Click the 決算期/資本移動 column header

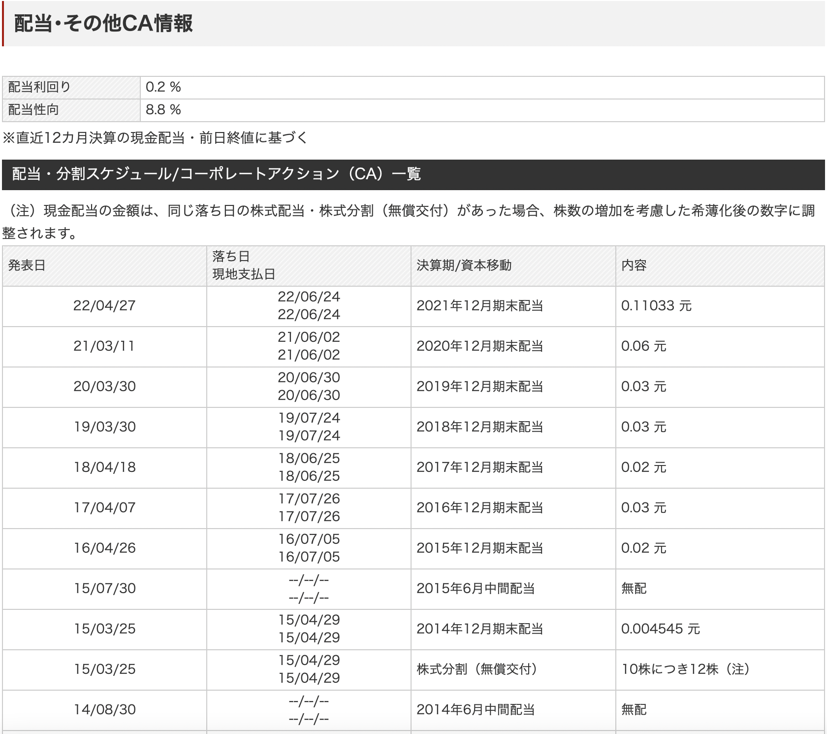513,266
